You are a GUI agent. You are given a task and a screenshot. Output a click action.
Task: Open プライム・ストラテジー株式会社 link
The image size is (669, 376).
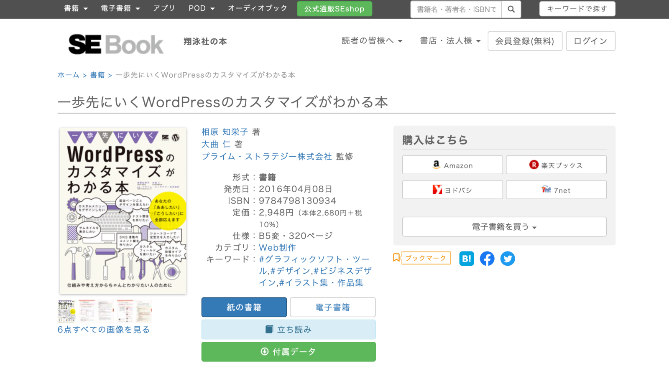click(267, 157)
